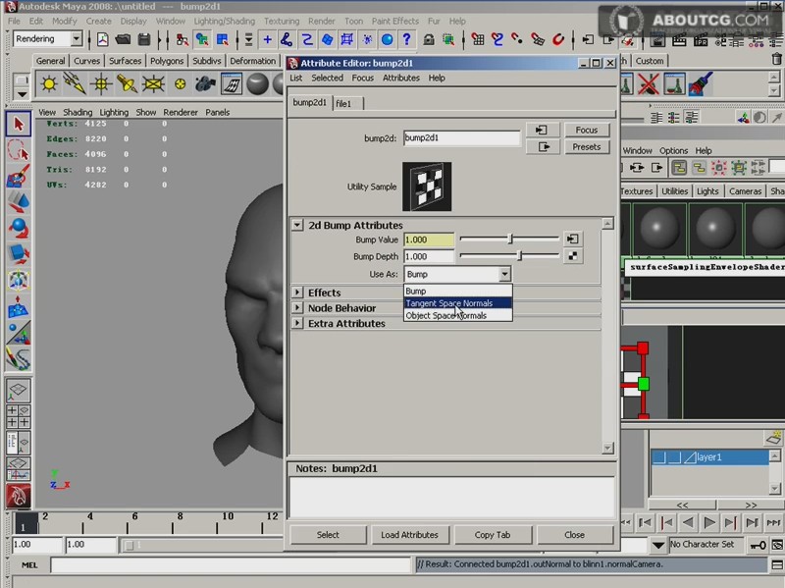
Task: Click the red magnet snap icon
Action: 558,39
